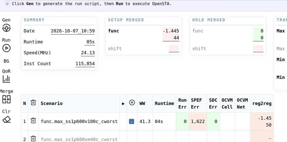Start OpenSTA with the Run play icon
The image size is (287, 142).
pyautogui.click(x=6, y=48)
